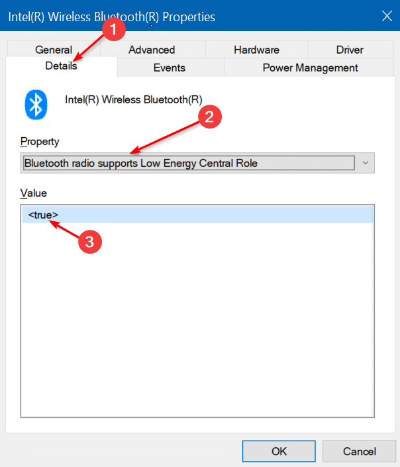Click the Property label

(40, 142)
